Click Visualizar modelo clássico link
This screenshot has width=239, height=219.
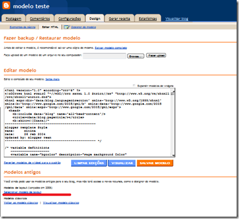coord(61,203)
